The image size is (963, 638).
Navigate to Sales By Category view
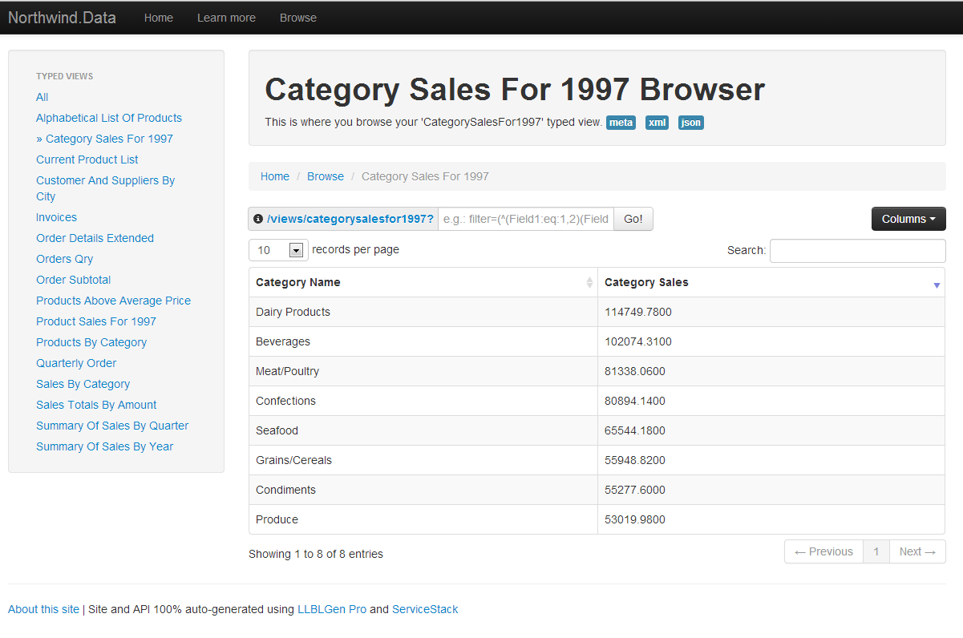83,384
